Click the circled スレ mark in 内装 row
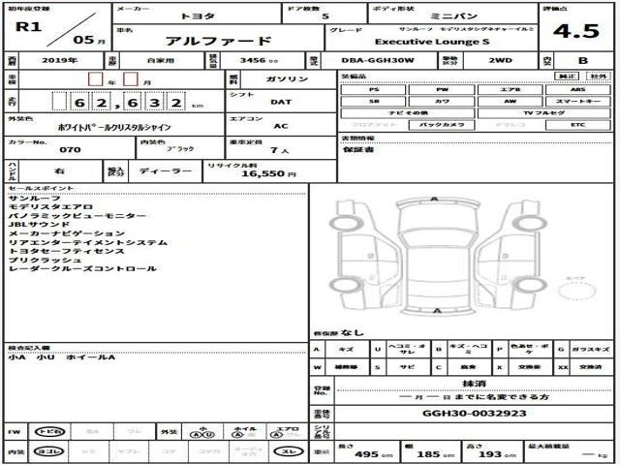The width and height of the screenshot is (620, 465). 289,451
